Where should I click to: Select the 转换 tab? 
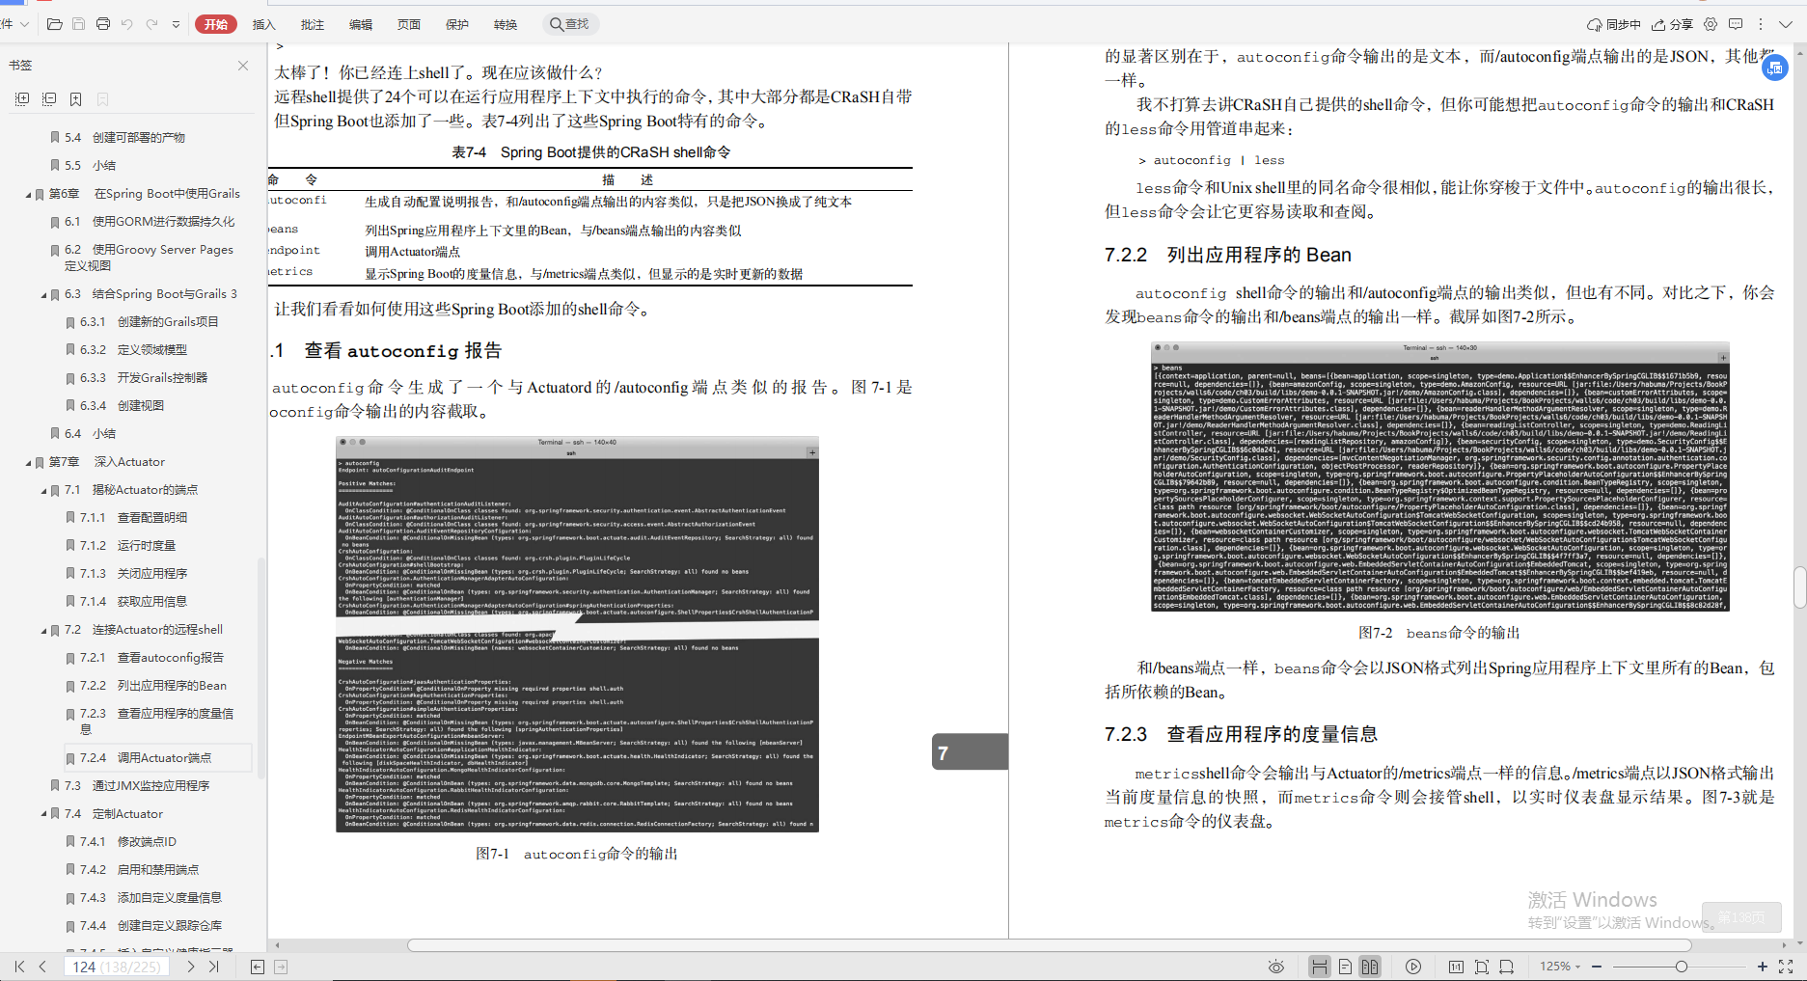tap(505, 24)
